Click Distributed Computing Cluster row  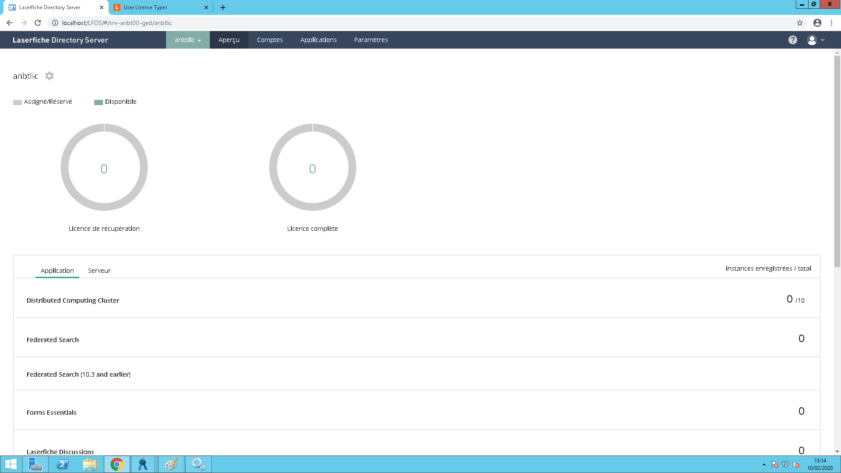[73, 300]
